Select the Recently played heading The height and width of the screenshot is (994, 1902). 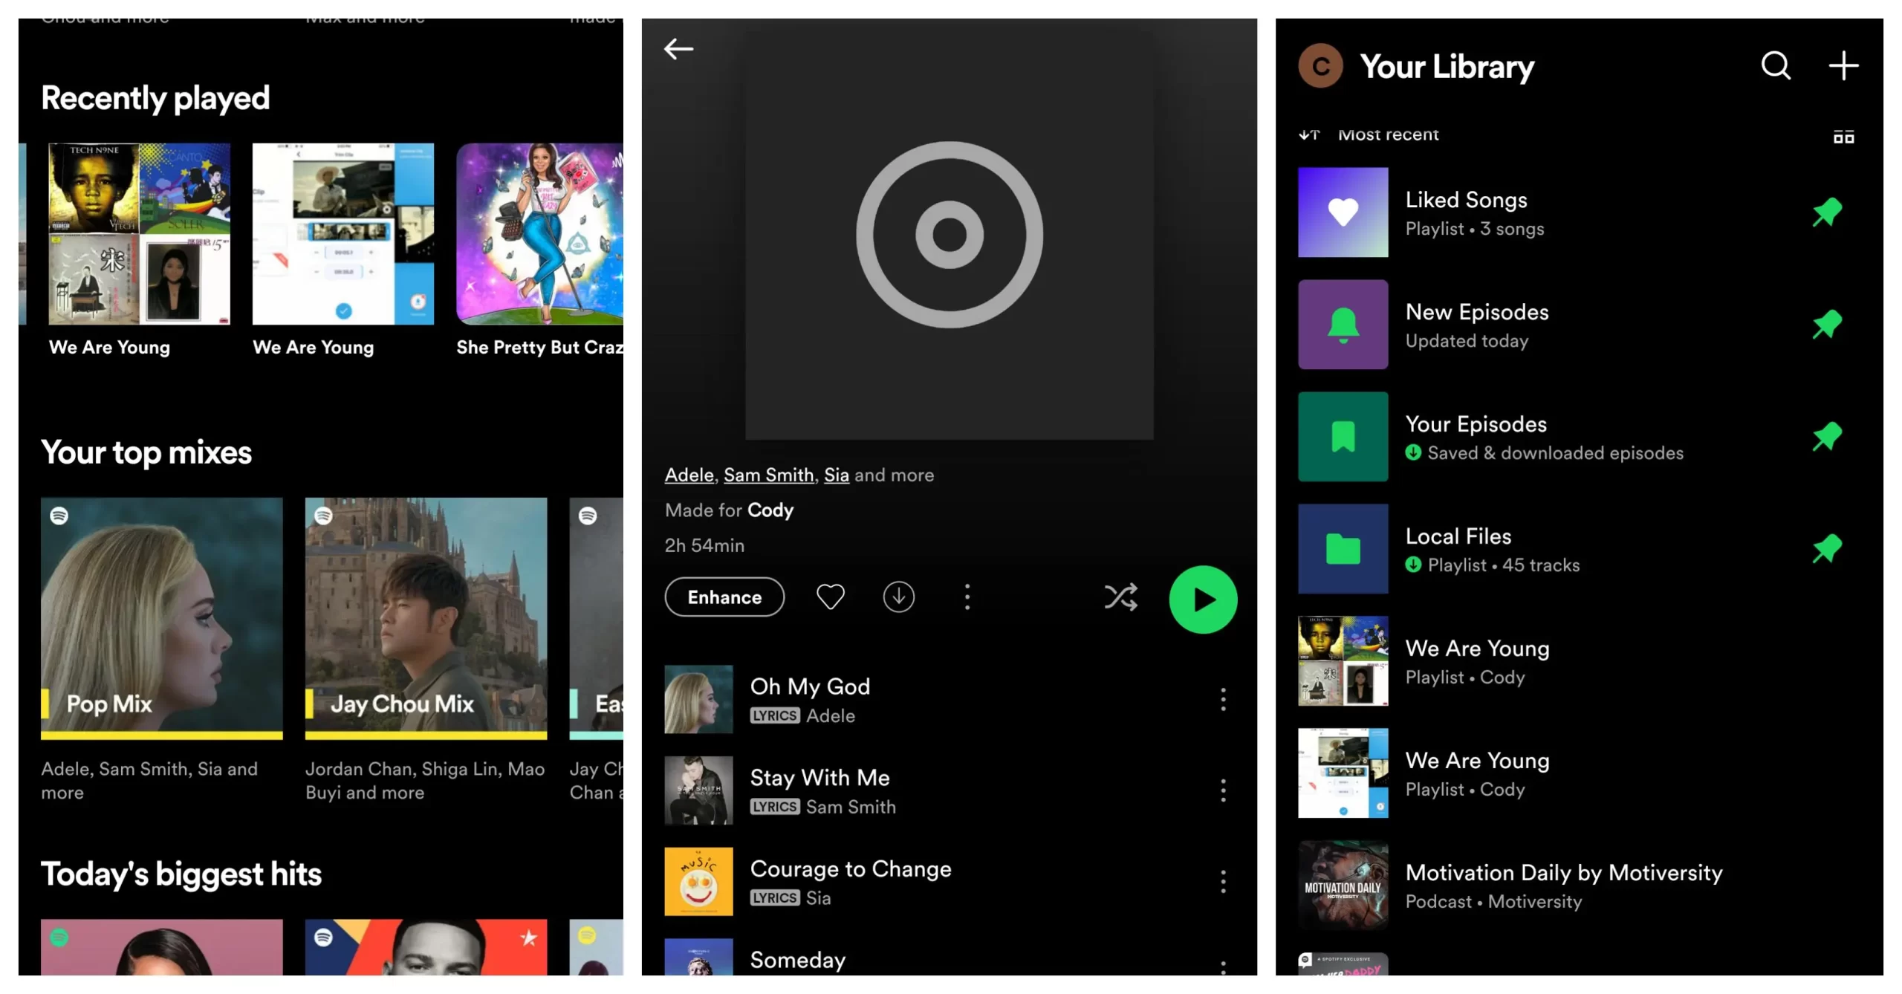[155, 99]
